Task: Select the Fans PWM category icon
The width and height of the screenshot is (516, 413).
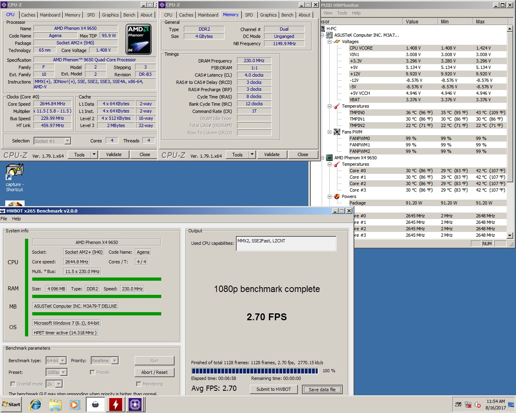Action: pos(337,132)
